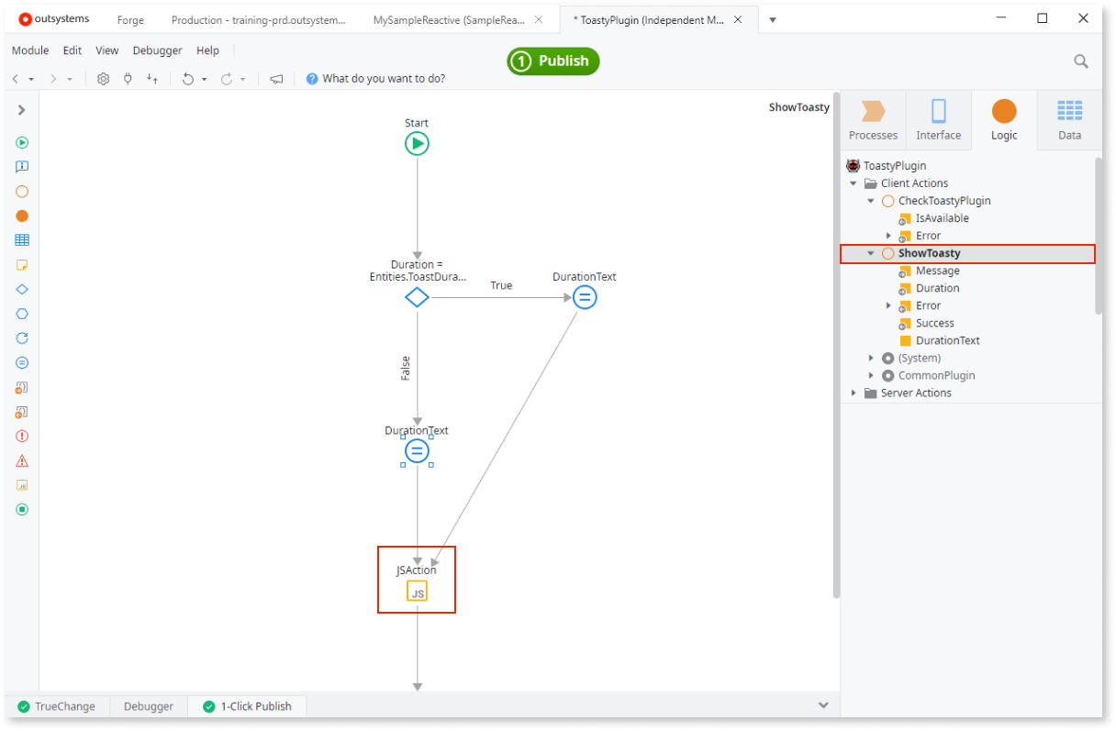Select the Assign tool in the toolbox
Viewport: 1116px width, 731px height.
(21, 362)
